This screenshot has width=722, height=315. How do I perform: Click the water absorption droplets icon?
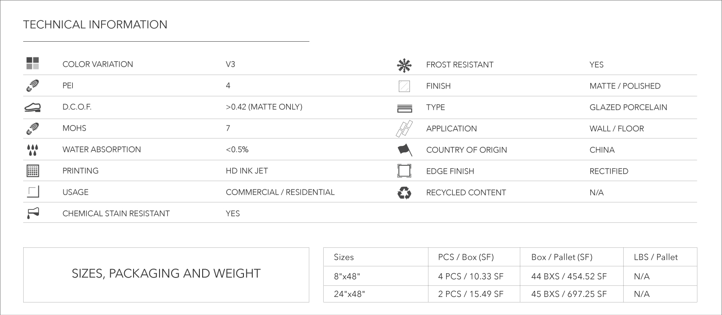32,150
